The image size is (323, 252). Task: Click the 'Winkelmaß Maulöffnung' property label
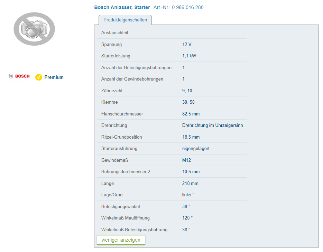tap(126, 218)
